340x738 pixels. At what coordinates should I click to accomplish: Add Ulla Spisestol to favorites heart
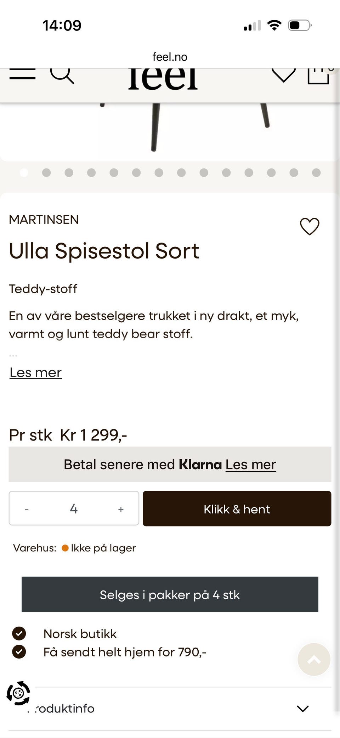310,226
